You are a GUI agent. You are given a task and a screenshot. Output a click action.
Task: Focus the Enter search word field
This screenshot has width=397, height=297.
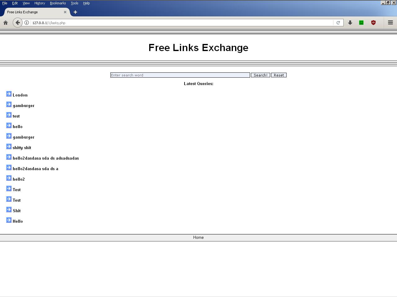coord(180,75)
